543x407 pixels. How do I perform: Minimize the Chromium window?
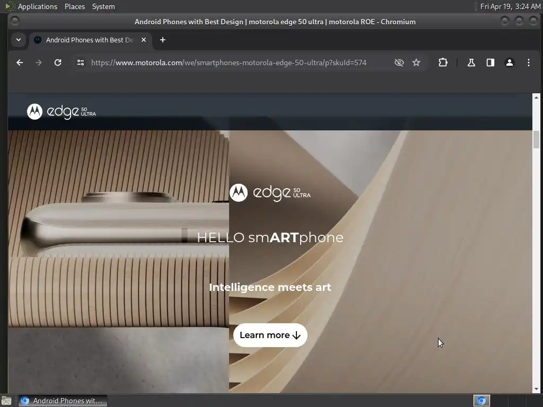coord(505,21)
